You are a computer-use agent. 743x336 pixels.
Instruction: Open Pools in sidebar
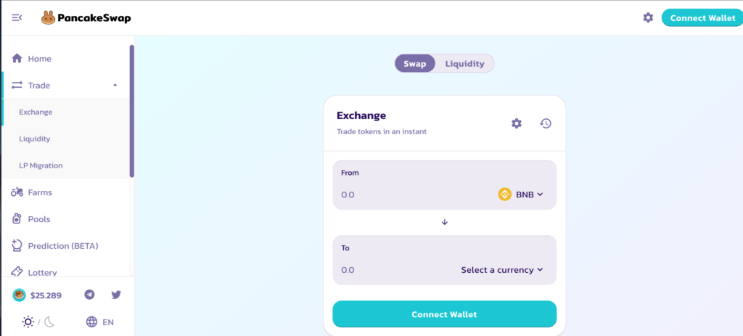(39, 219)
